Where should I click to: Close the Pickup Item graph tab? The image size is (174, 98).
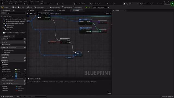83,10
